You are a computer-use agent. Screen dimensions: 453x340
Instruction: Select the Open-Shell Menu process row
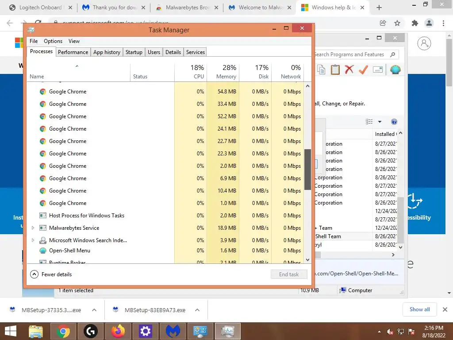pyautogui.click(x=165, y=251)
